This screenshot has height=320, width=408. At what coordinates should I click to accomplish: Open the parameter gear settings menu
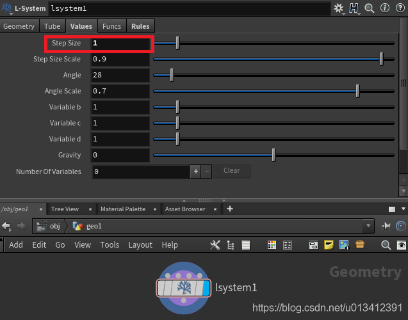coord(339,8)
